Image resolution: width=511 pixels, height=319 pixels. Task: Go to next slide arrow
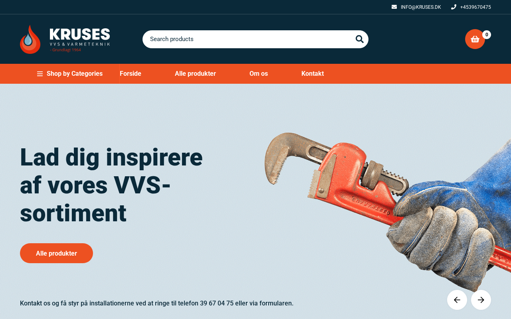[481, 300]
